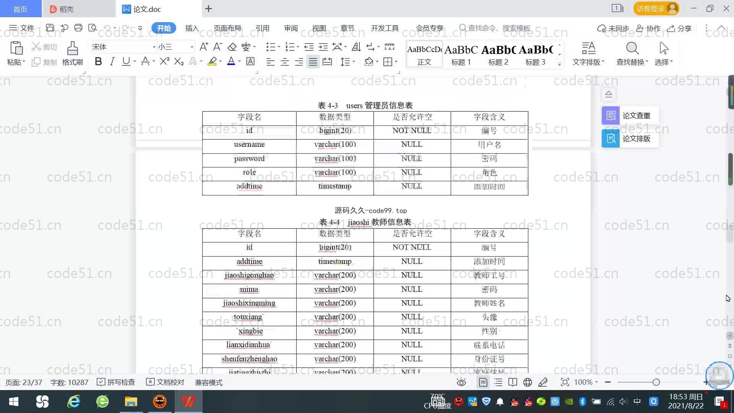734x413 pixels.
Task: Open the File menu
Action: (x=22, y=28)
